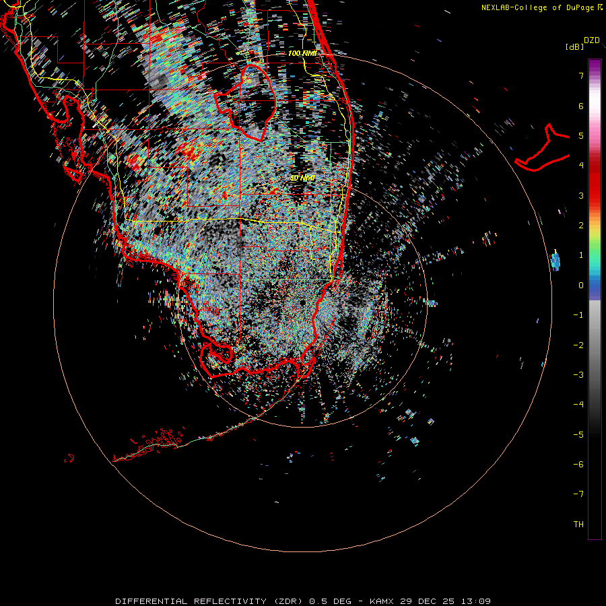Click the 6 tick label on the scale
This screenshot has width=606, height=606.
(x=581, y=106)
